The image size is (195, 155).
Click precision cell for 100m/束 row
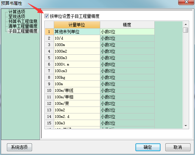pyautogui.click(x=127, y=103)
